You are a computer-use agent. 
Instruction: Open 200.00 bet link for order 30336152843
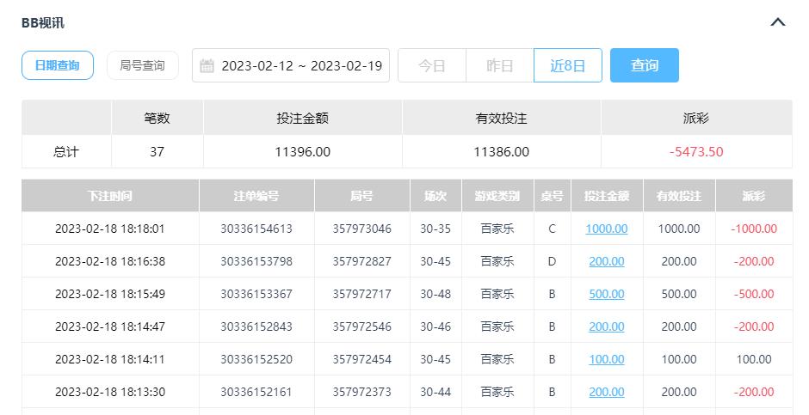coord(606,327)
